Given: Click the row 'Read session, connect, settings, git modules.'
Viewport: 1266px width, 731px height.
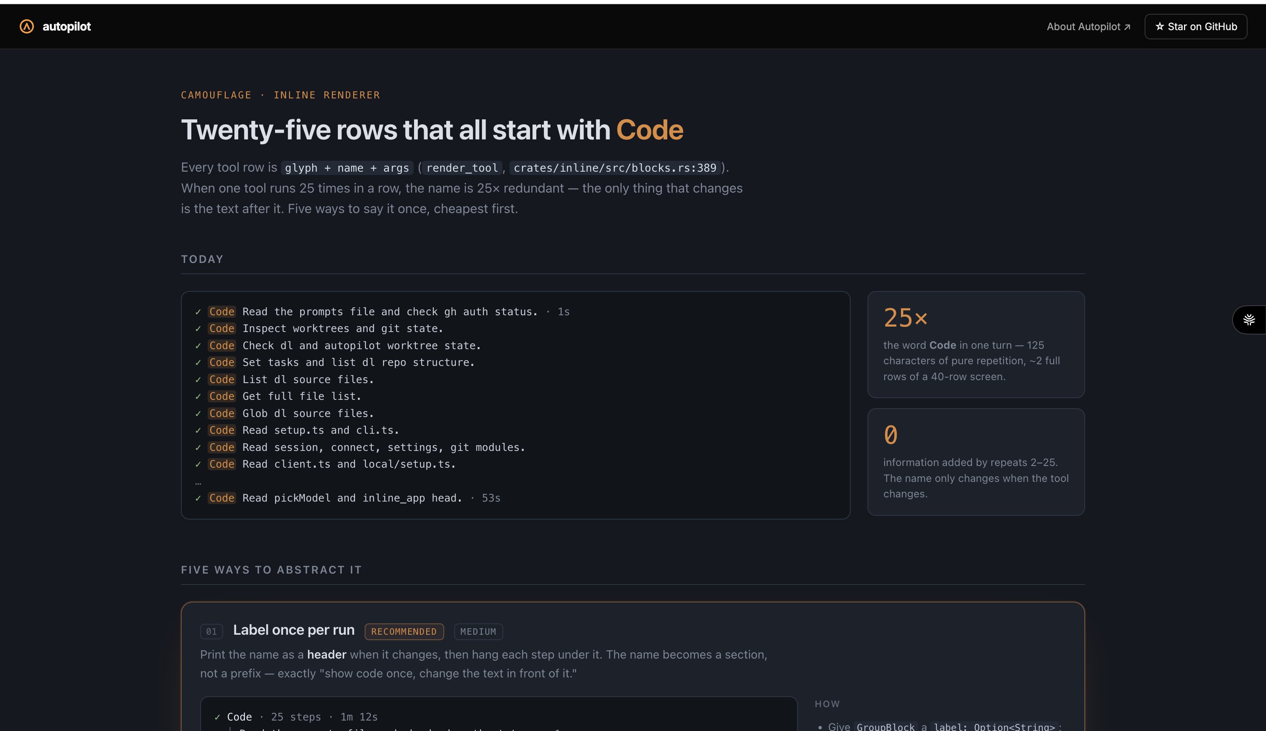Looking at the screenshot, I should point(360,447).
